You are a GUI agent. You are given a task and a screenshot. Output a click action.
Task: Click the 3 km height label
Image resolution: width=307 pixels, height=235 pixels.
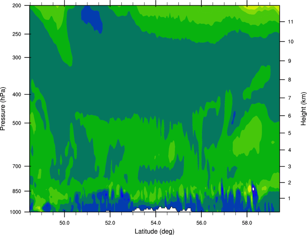(x=290, y=167)
